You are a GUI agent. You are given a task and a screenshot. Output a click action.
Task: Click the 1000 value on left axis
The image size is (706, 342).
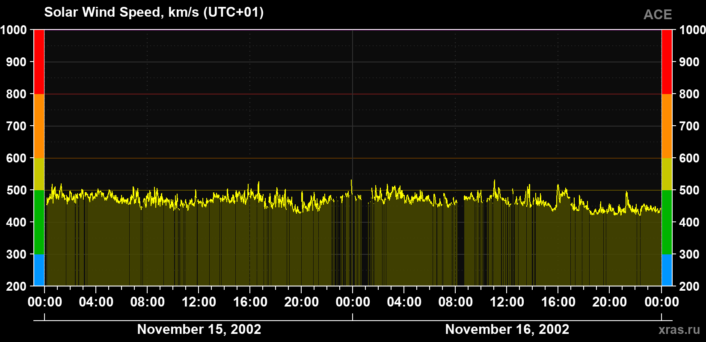[x=14, y=30]
